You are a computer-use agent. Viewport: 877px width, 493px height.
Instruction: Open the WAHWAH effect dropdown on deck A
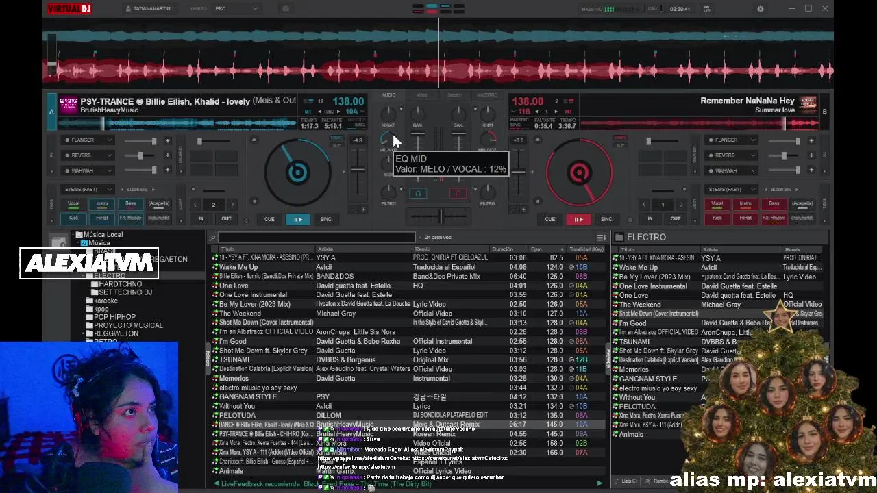coord(89,170)
